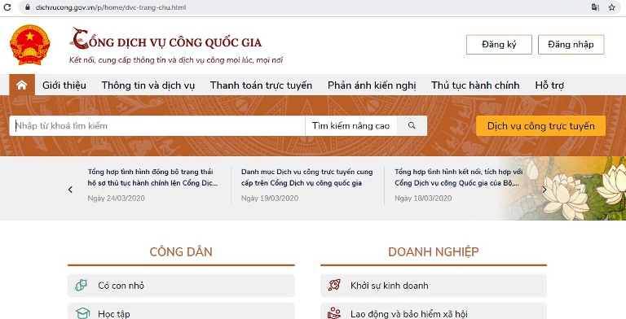
Task: Open the 'Thủ tục hành chính' menu
Action: pos(475,85)
